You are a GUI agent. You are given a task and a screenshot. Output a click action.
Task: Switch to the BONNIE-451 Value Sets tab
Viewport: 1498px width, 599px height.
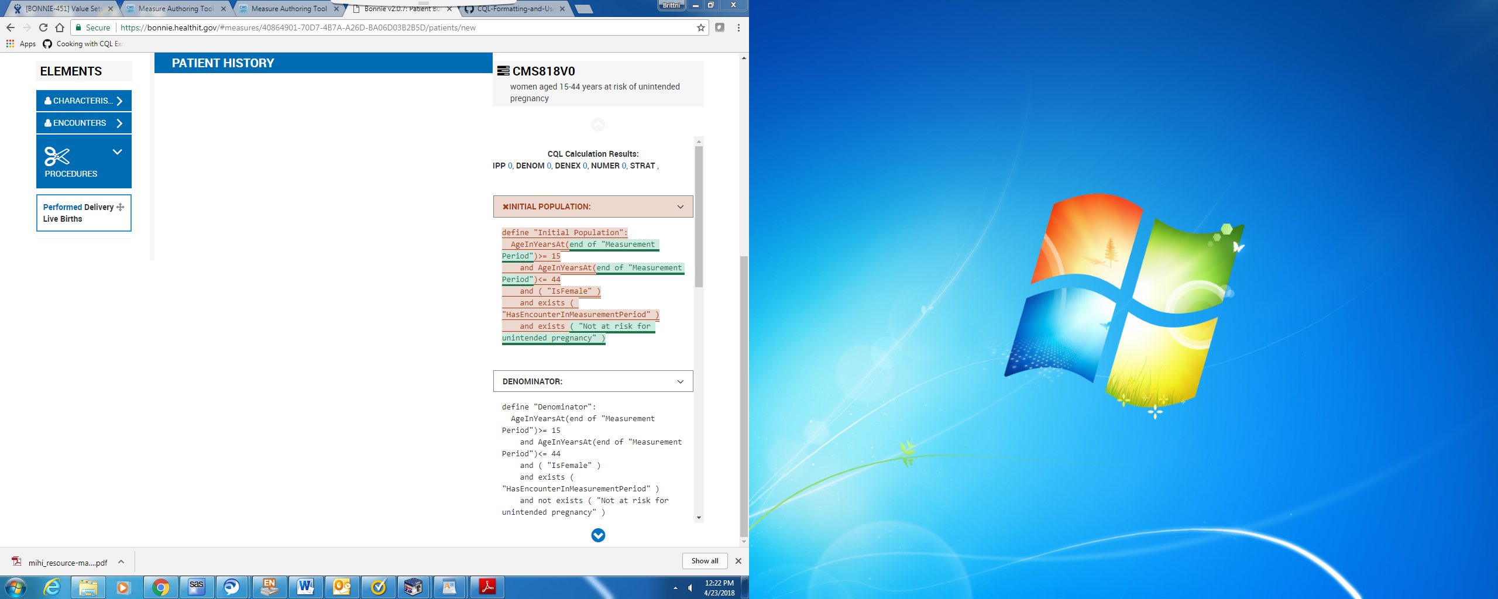tap(63, 9)
